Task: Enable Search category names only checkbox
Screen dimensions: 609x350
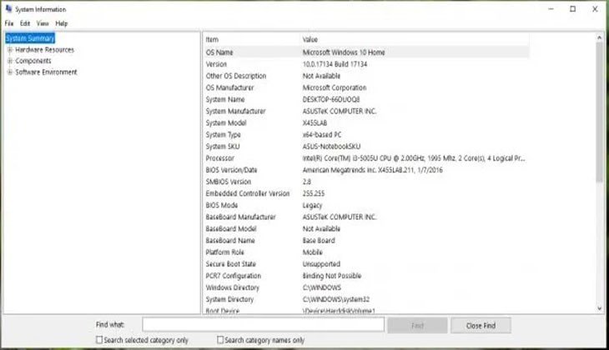Action: point(221,340)
